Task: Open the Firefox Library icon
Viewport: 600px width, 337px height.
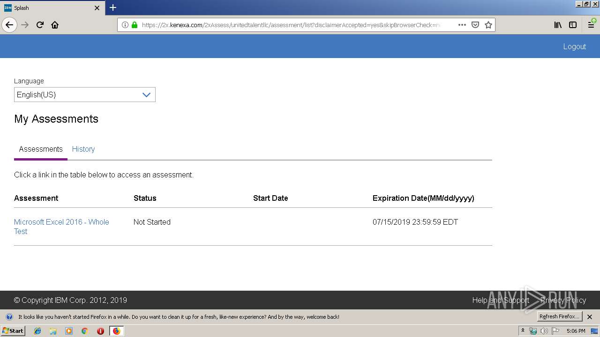Action: point(558,25)
